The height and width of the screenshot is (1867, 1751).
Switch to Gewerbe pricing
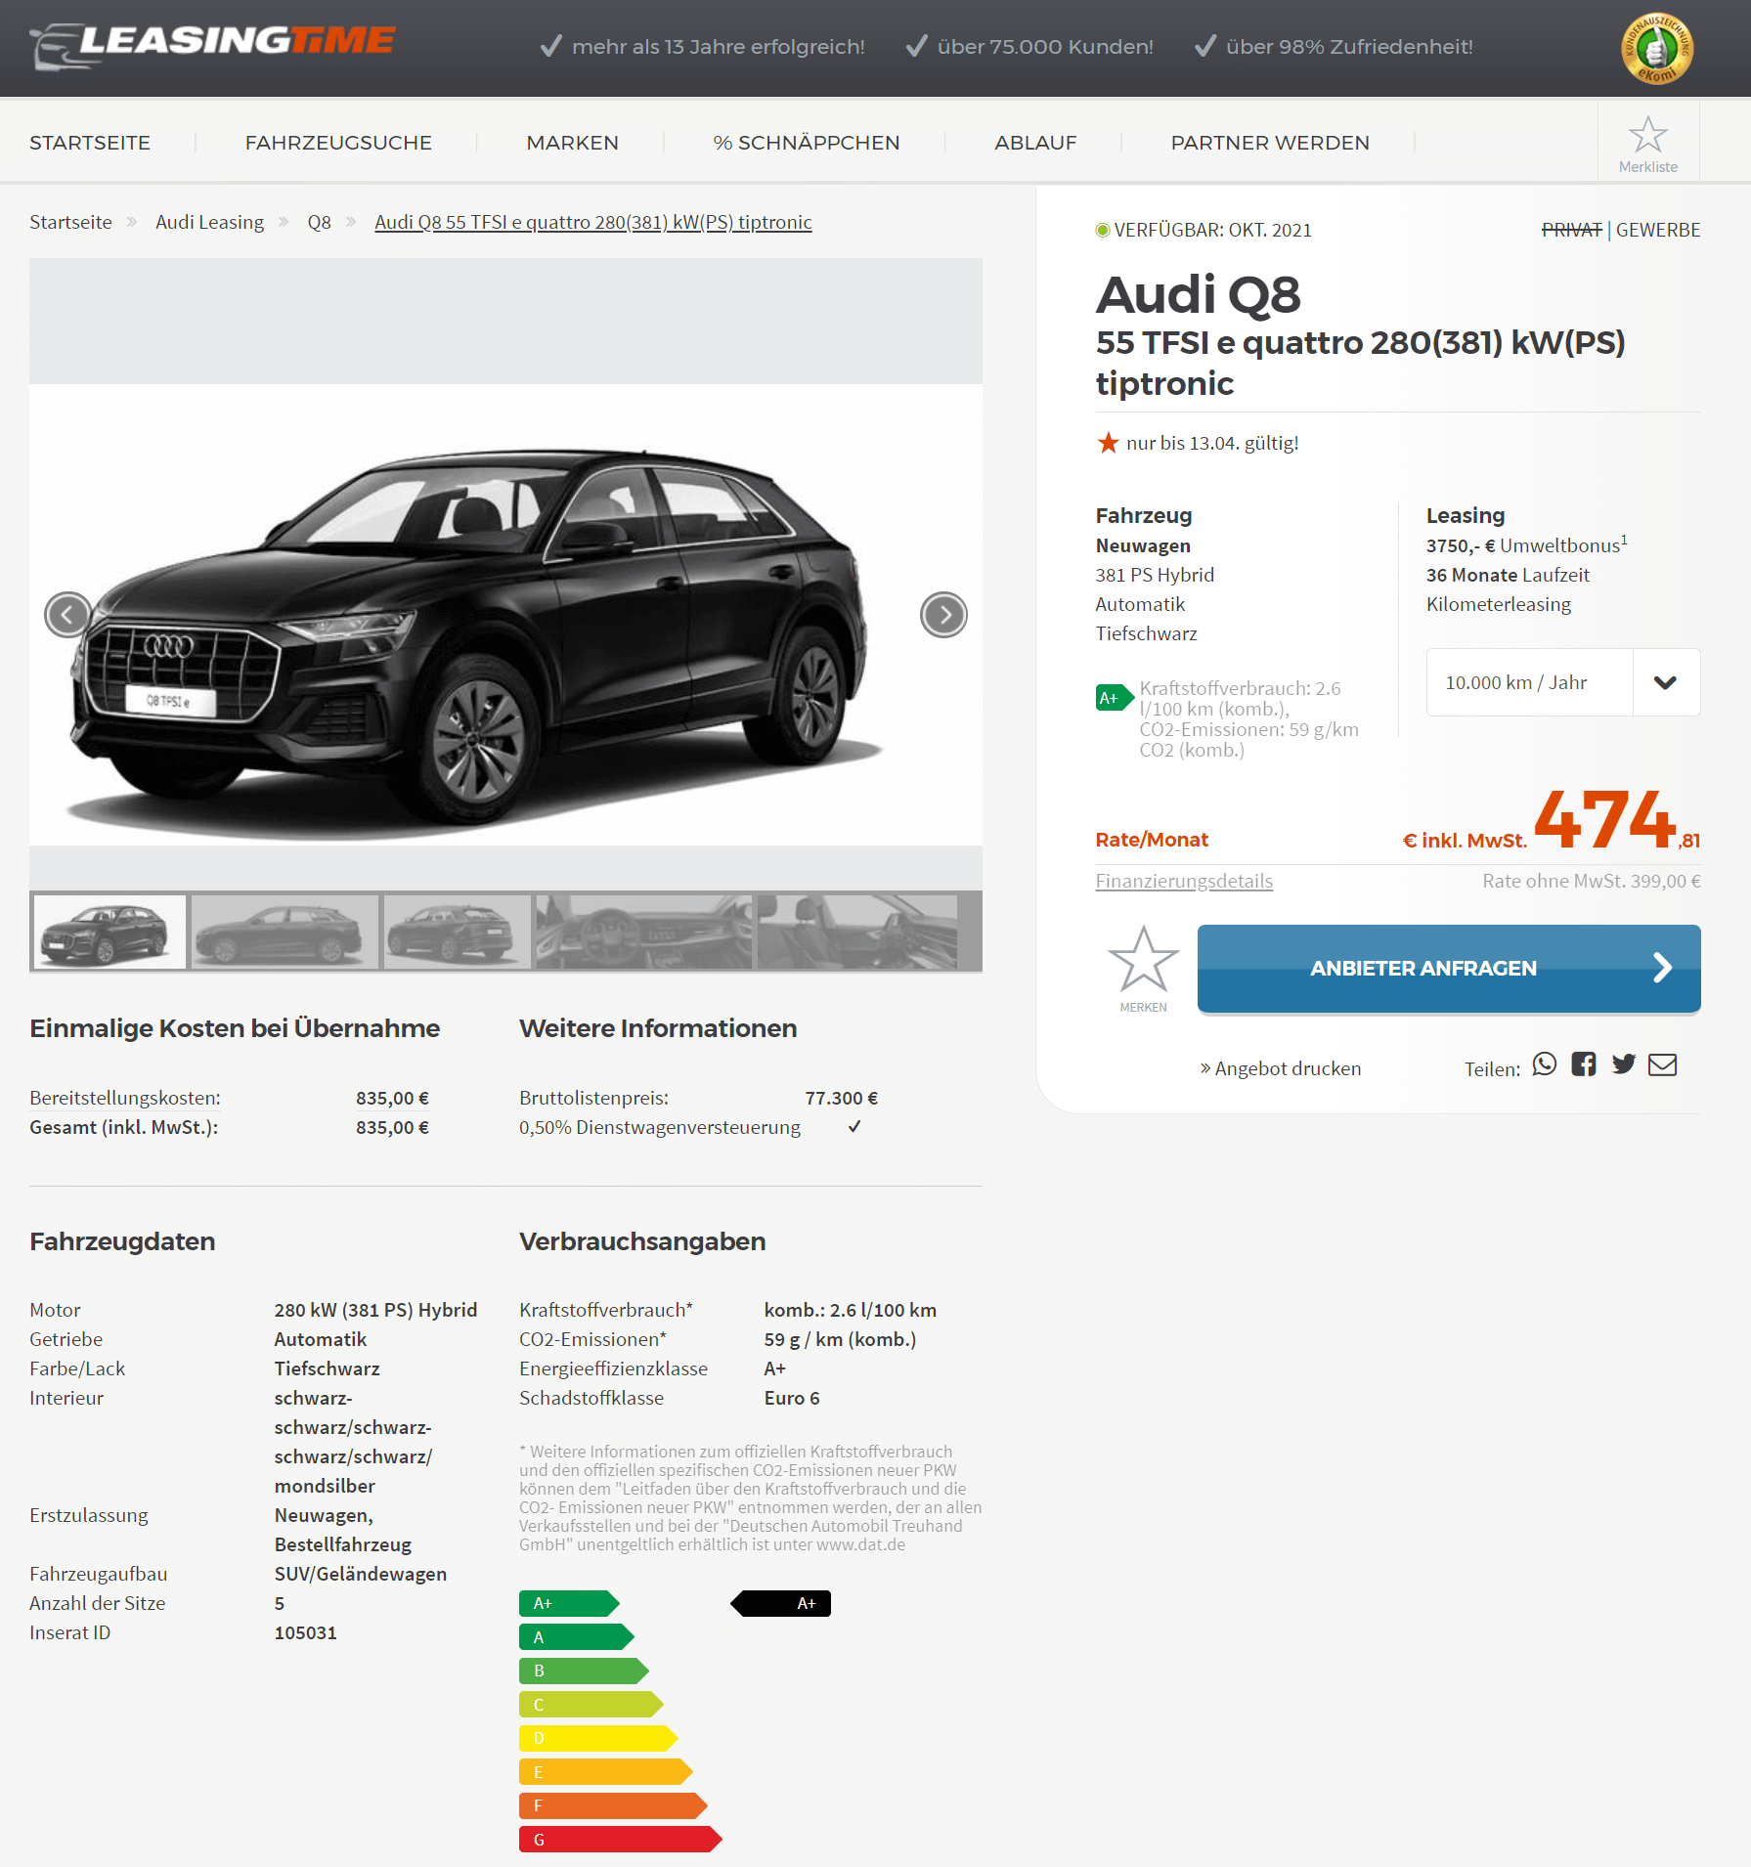click(1658, 230)
